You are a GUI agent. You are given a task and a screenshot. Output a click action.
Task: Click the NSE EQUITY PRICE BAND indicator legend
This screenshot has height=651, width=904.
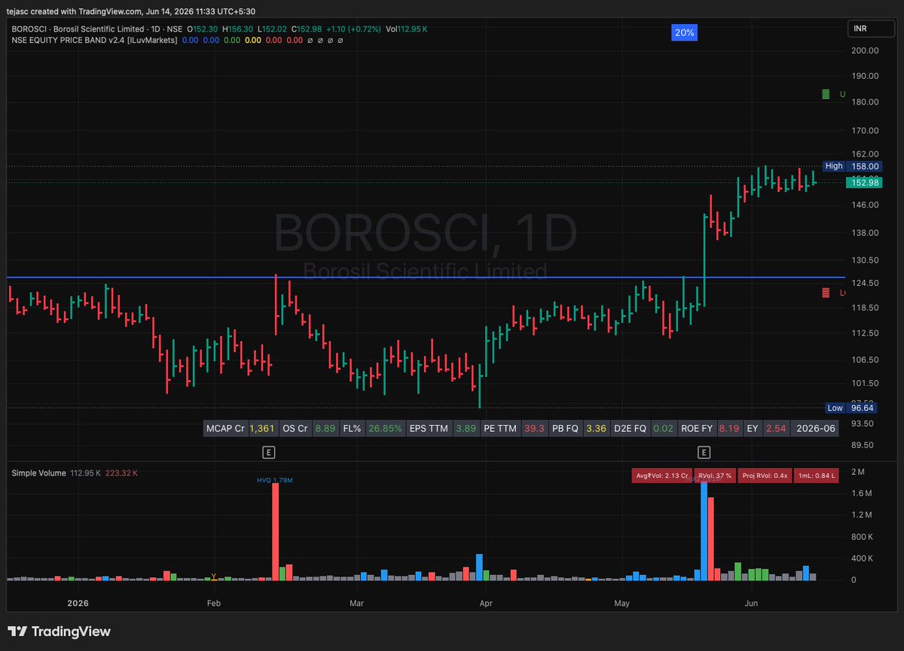point(94,40)
